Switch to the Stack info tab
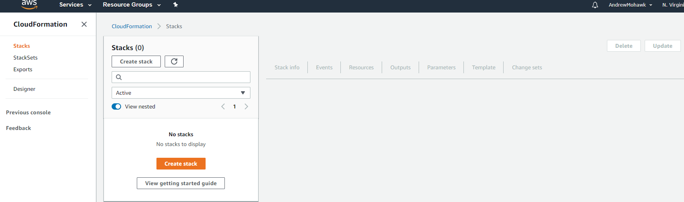 coord(287,67)
